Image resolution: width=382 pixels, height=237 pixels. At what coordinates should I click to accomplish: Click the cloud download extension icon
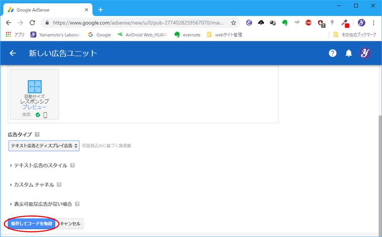click(261, 23)
